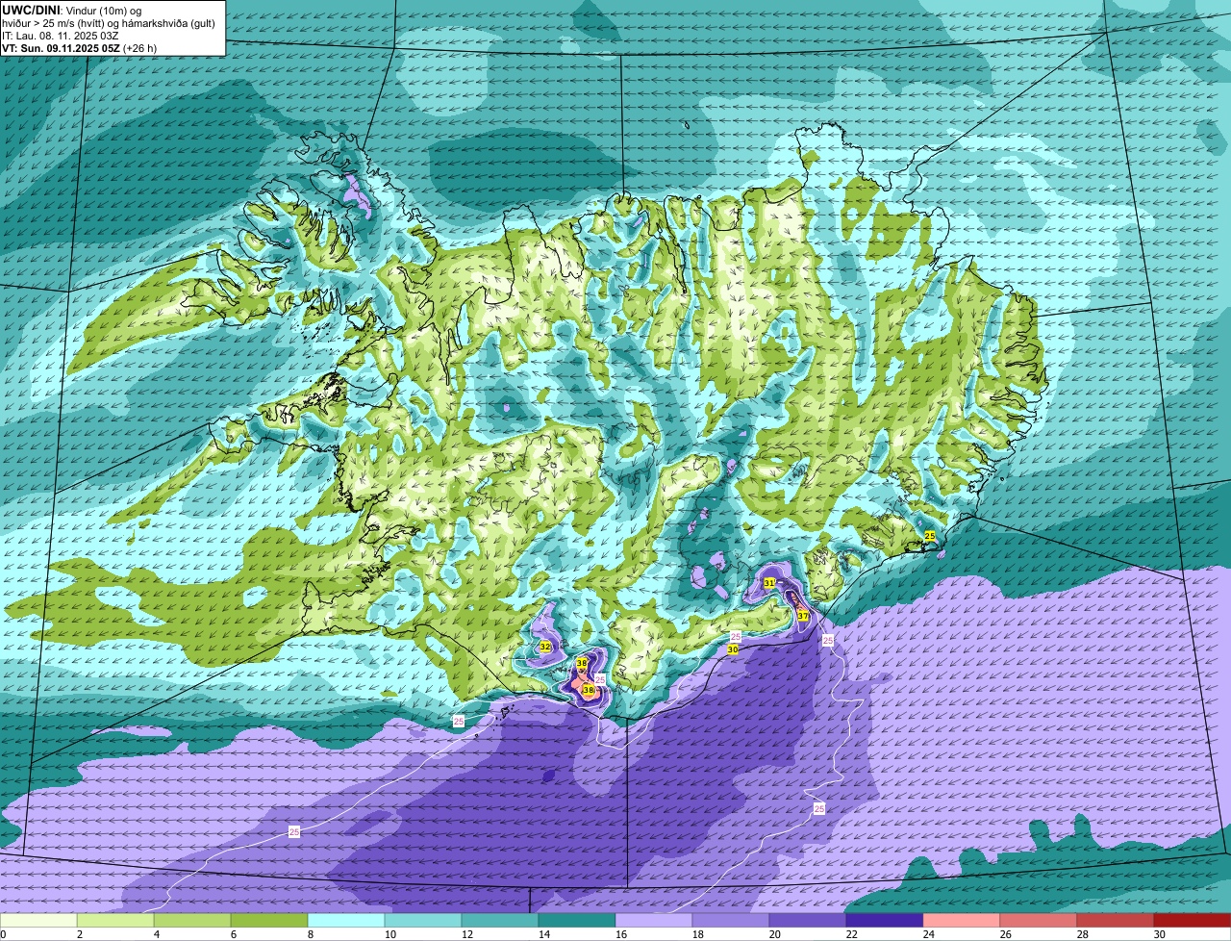
Task: Click the 18–20 m/s light purple legend swatch
Action: 731,921
